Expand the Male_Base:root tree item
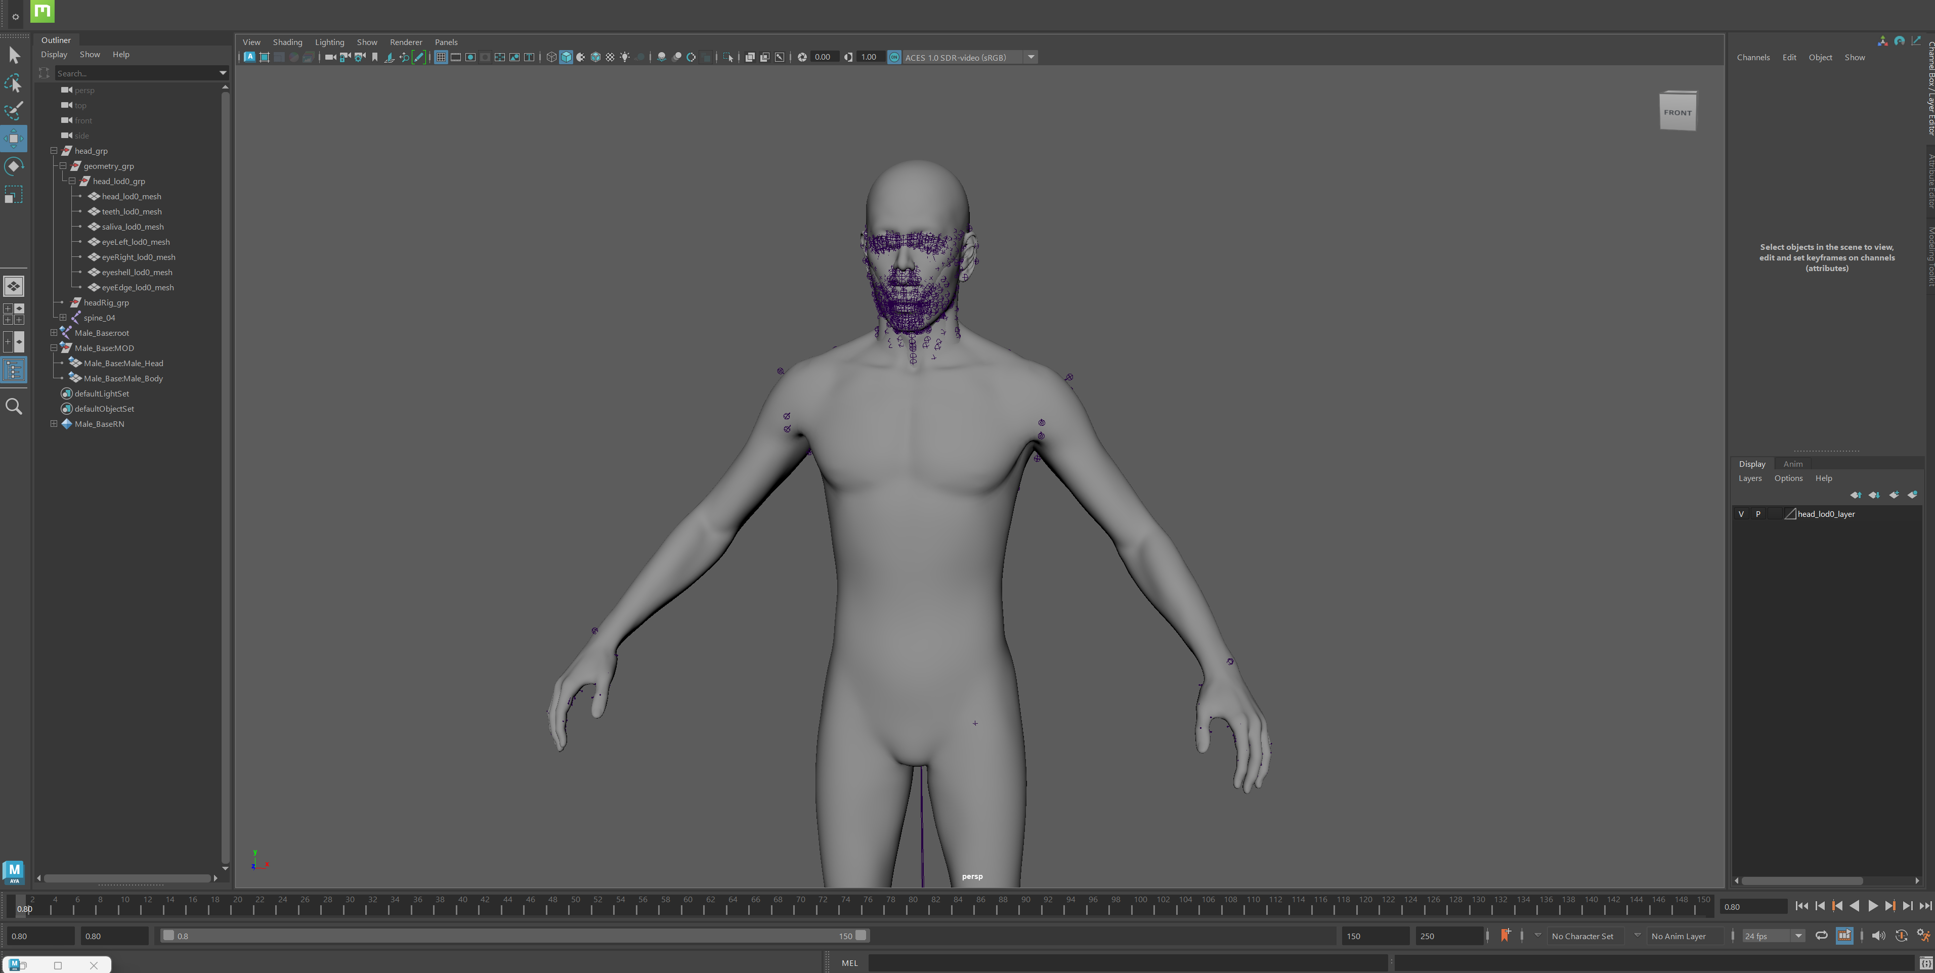The width and height of the screenshot is (1935, 973). click(x=53, y=333)
